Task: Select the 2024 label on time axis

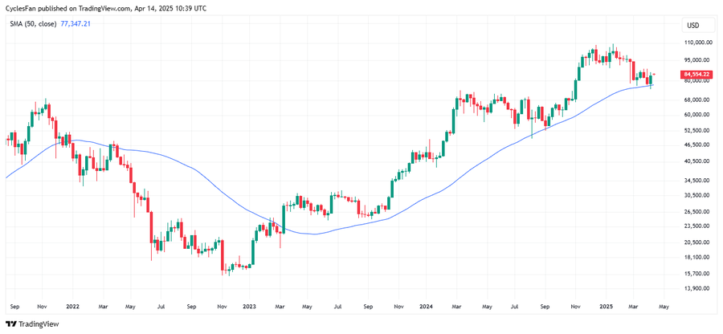Action: point(426,307)
